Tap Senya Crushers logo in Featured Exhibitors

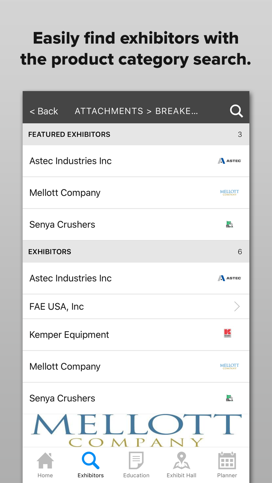pyautogui.click(x=229, y=224)
